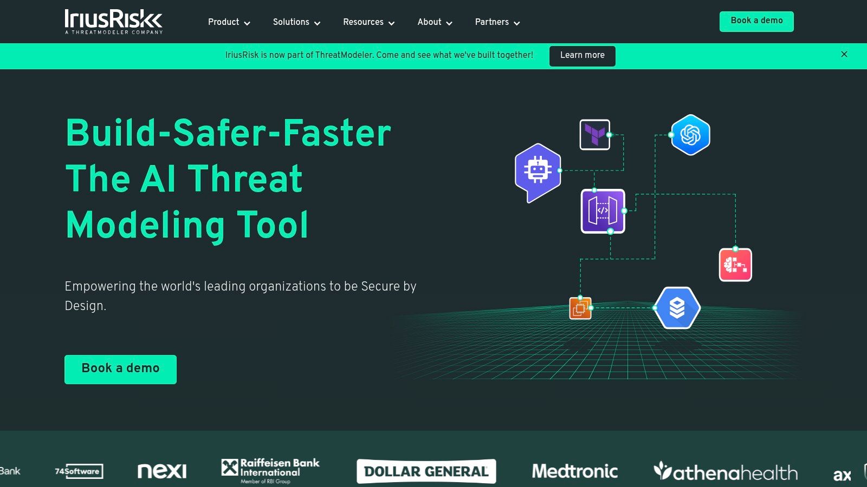Click the nexi logo
The height and width of the screenshot is (487, 867).
coord(162,471)
